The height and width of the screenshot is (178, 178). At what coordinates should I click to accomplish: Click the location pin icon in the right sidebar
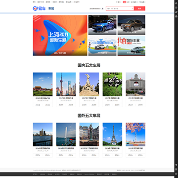[176, 165]
